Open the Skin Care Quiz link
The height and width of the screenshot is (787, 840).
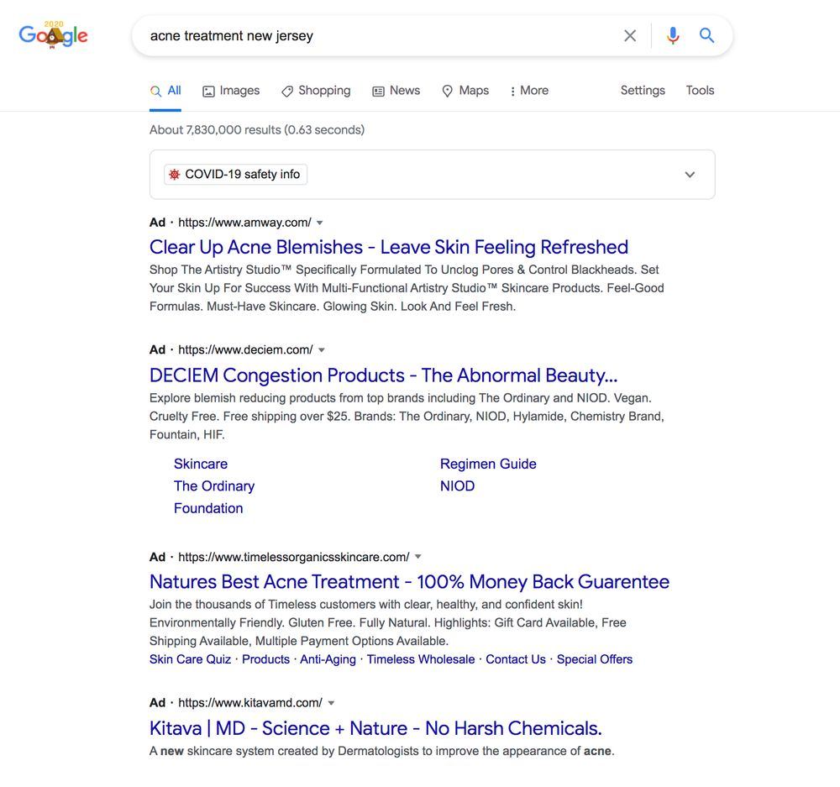click(x=190, y=659)
